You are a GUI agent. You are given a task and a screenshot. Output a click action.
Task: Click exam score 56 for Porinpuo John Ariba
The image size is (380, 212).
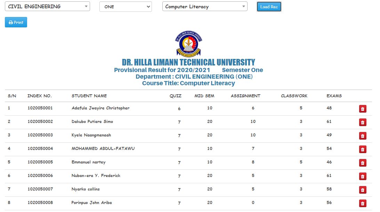[x=329, y=203]
